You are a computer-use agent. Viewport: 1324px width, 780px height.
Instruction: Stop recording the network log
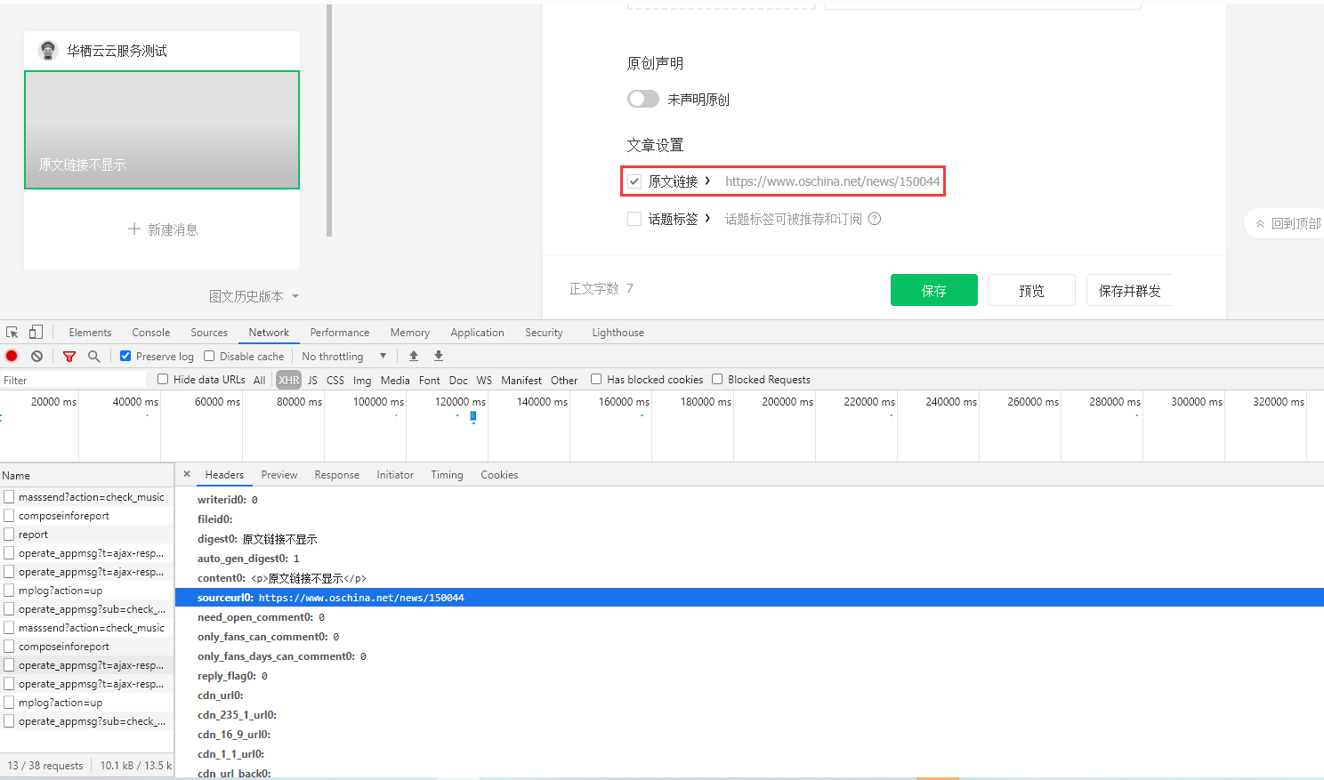tap(12, 357)
